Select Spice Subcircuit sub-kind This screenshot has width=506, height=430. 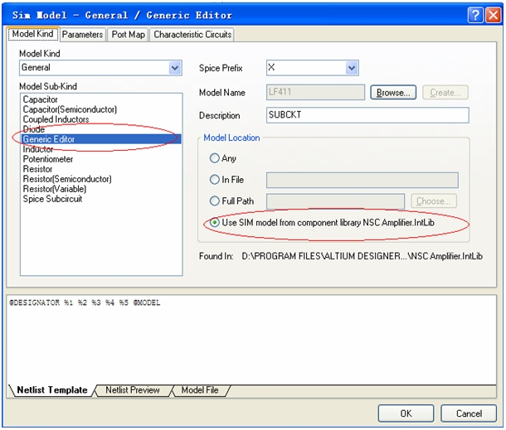point(52,199)
